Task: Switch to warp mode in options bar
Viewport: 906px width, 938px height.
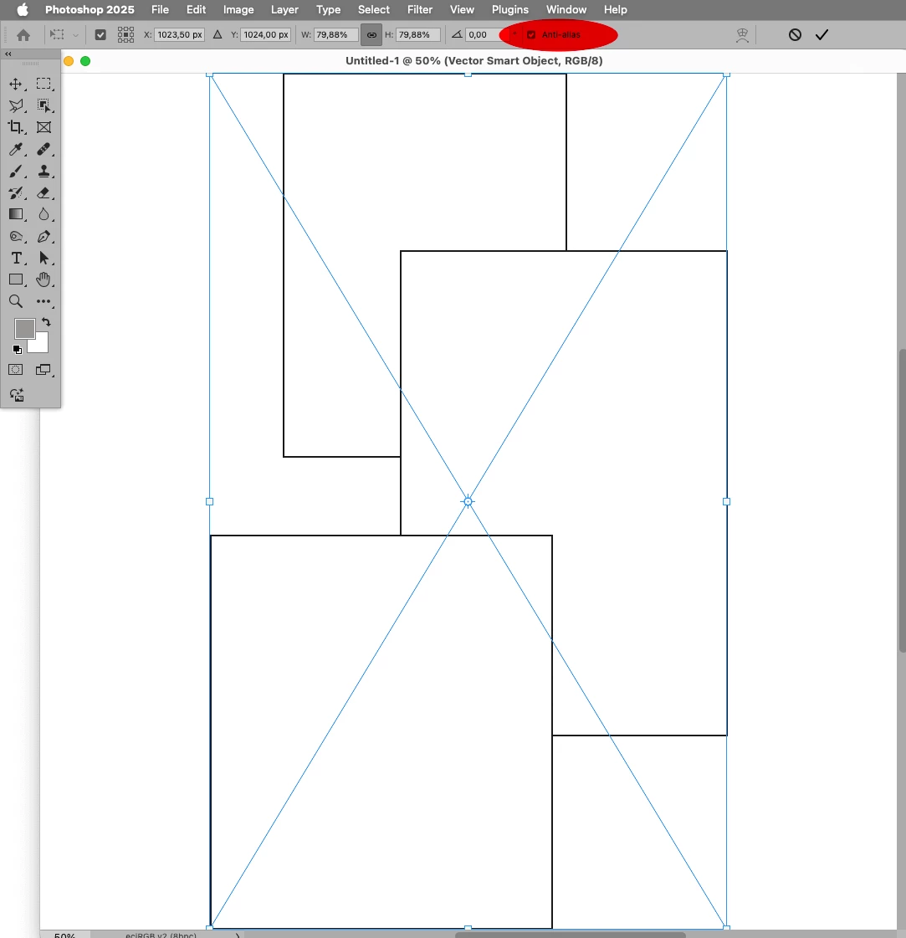Action: [x=742, y=35]
